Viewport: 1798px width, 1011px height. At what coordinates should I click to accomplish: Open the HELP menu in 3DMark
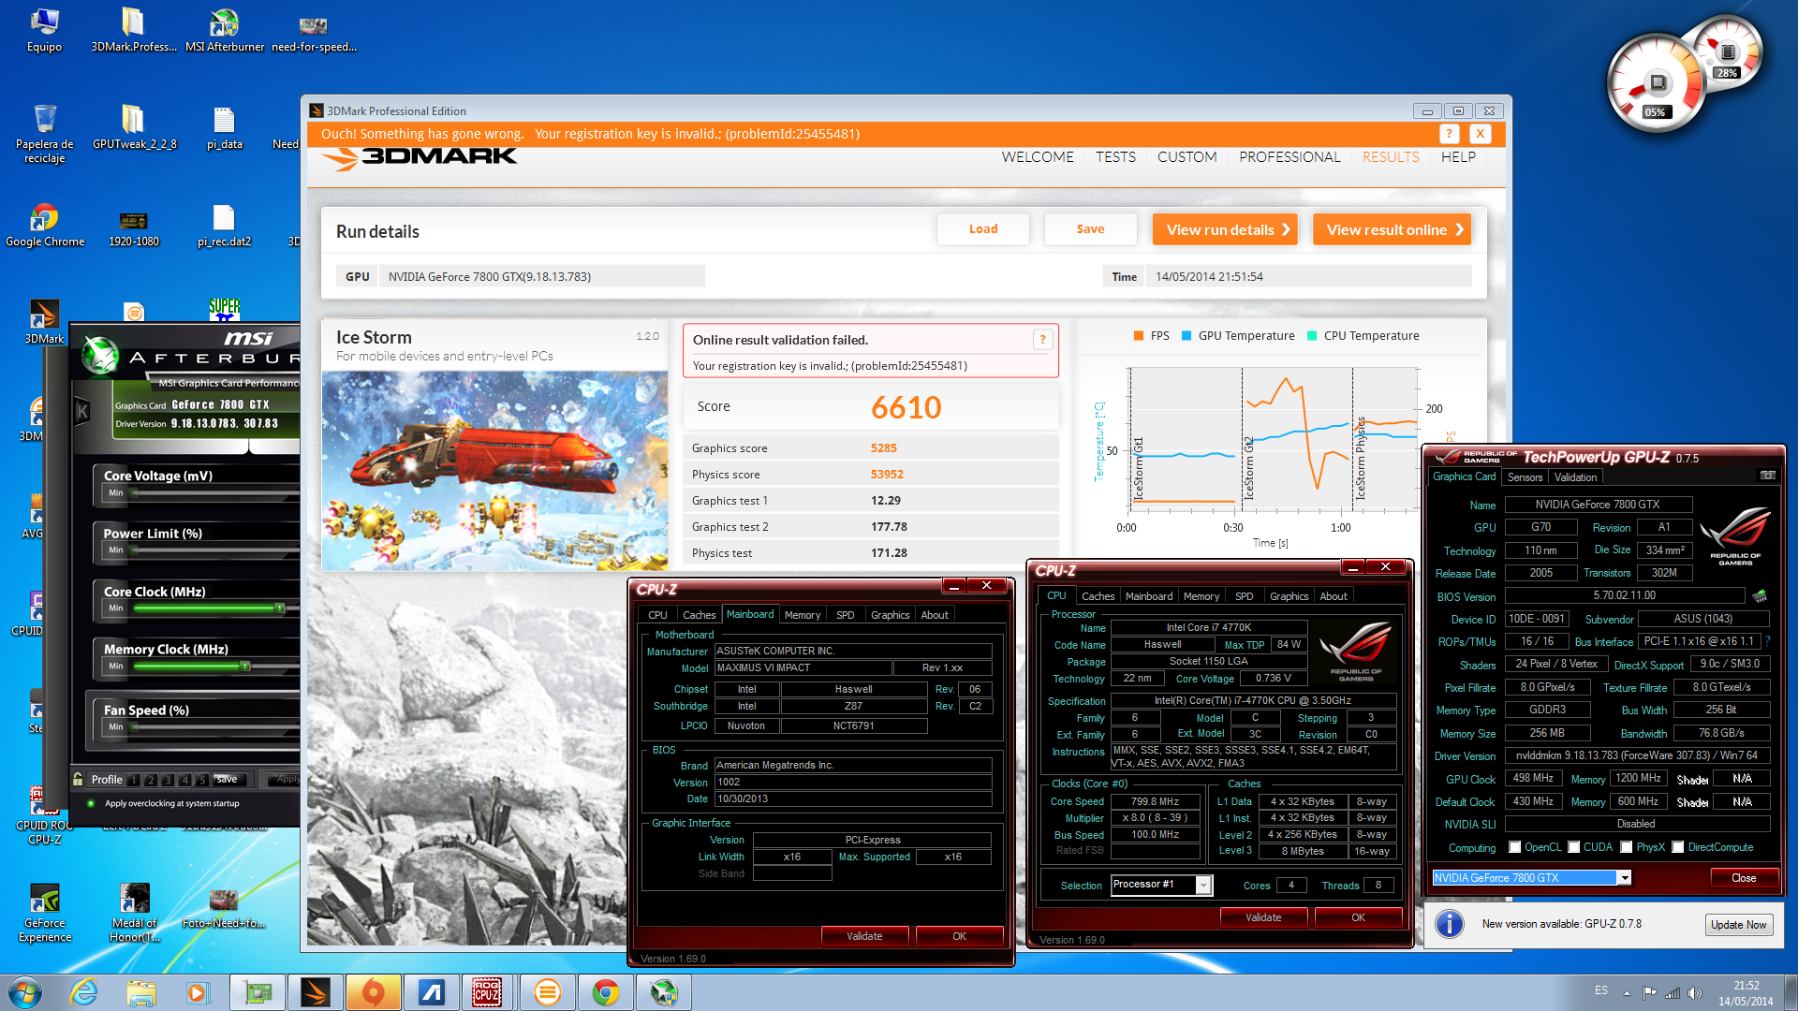(1458, 157)
